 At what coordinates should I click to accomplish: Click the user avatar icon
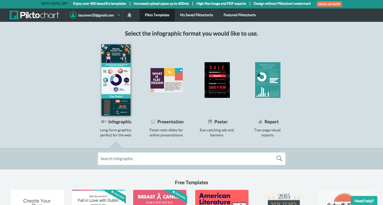(x=73, y=15)
